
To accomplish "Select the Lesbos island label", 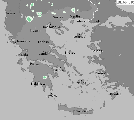I will (97, 51).
